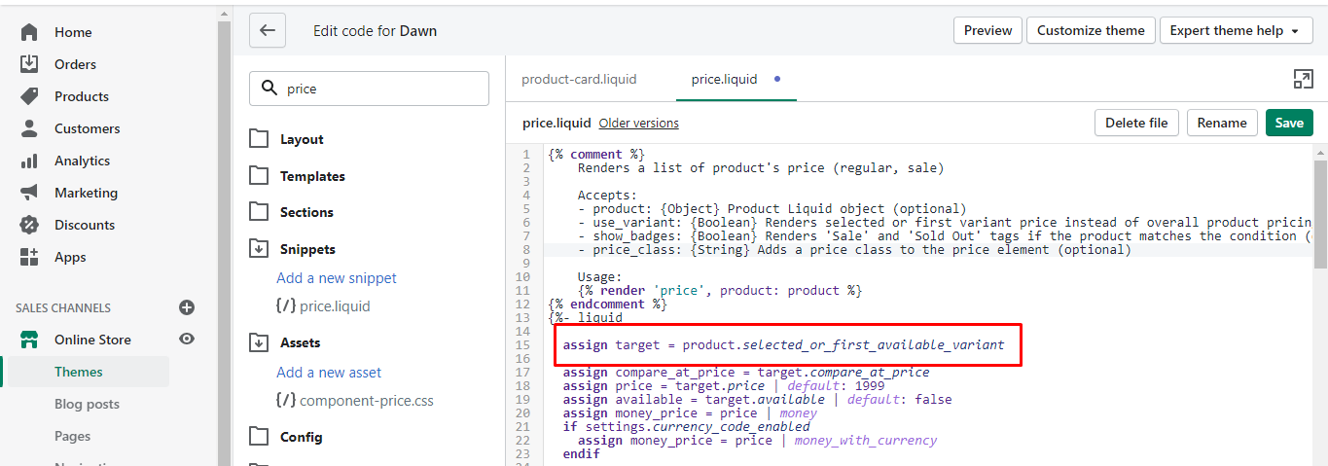Click the Marketing megaphone icon
1328x466 pixels.
point(29,193)
